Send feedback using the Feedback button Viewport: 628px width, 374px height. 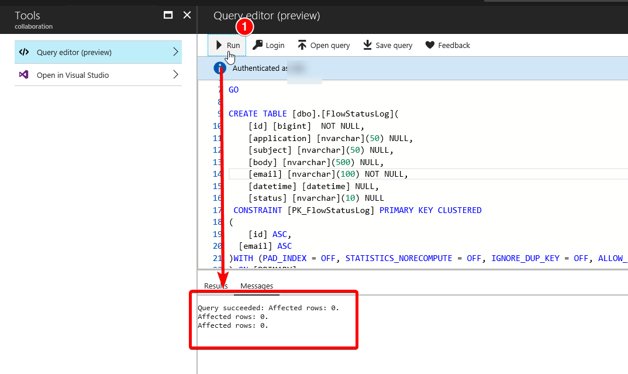click(447, 45)
